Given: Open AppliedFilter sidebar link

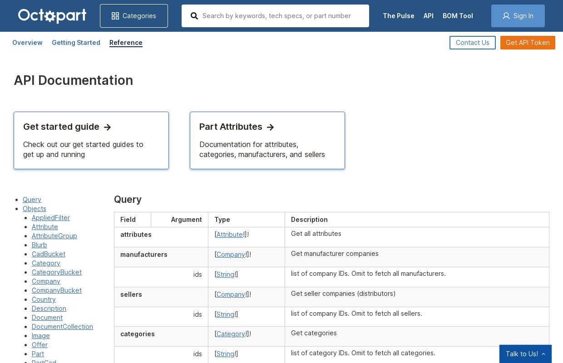Looking at the screenshot, I should (51, 218).
